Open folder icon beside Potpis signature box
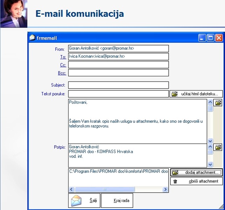 218,147
